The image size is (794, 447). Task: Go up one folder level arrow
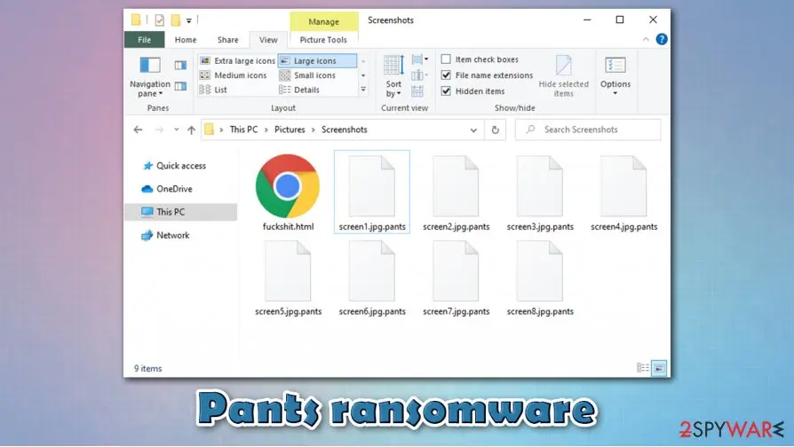(192, 130)
